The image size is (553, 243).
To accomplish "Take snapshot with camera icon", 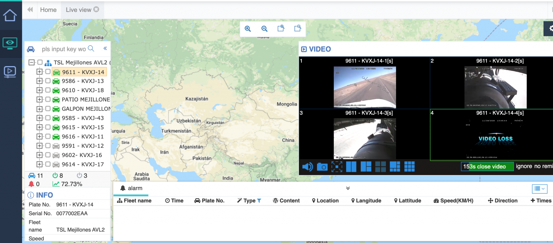I will (322, 167).
